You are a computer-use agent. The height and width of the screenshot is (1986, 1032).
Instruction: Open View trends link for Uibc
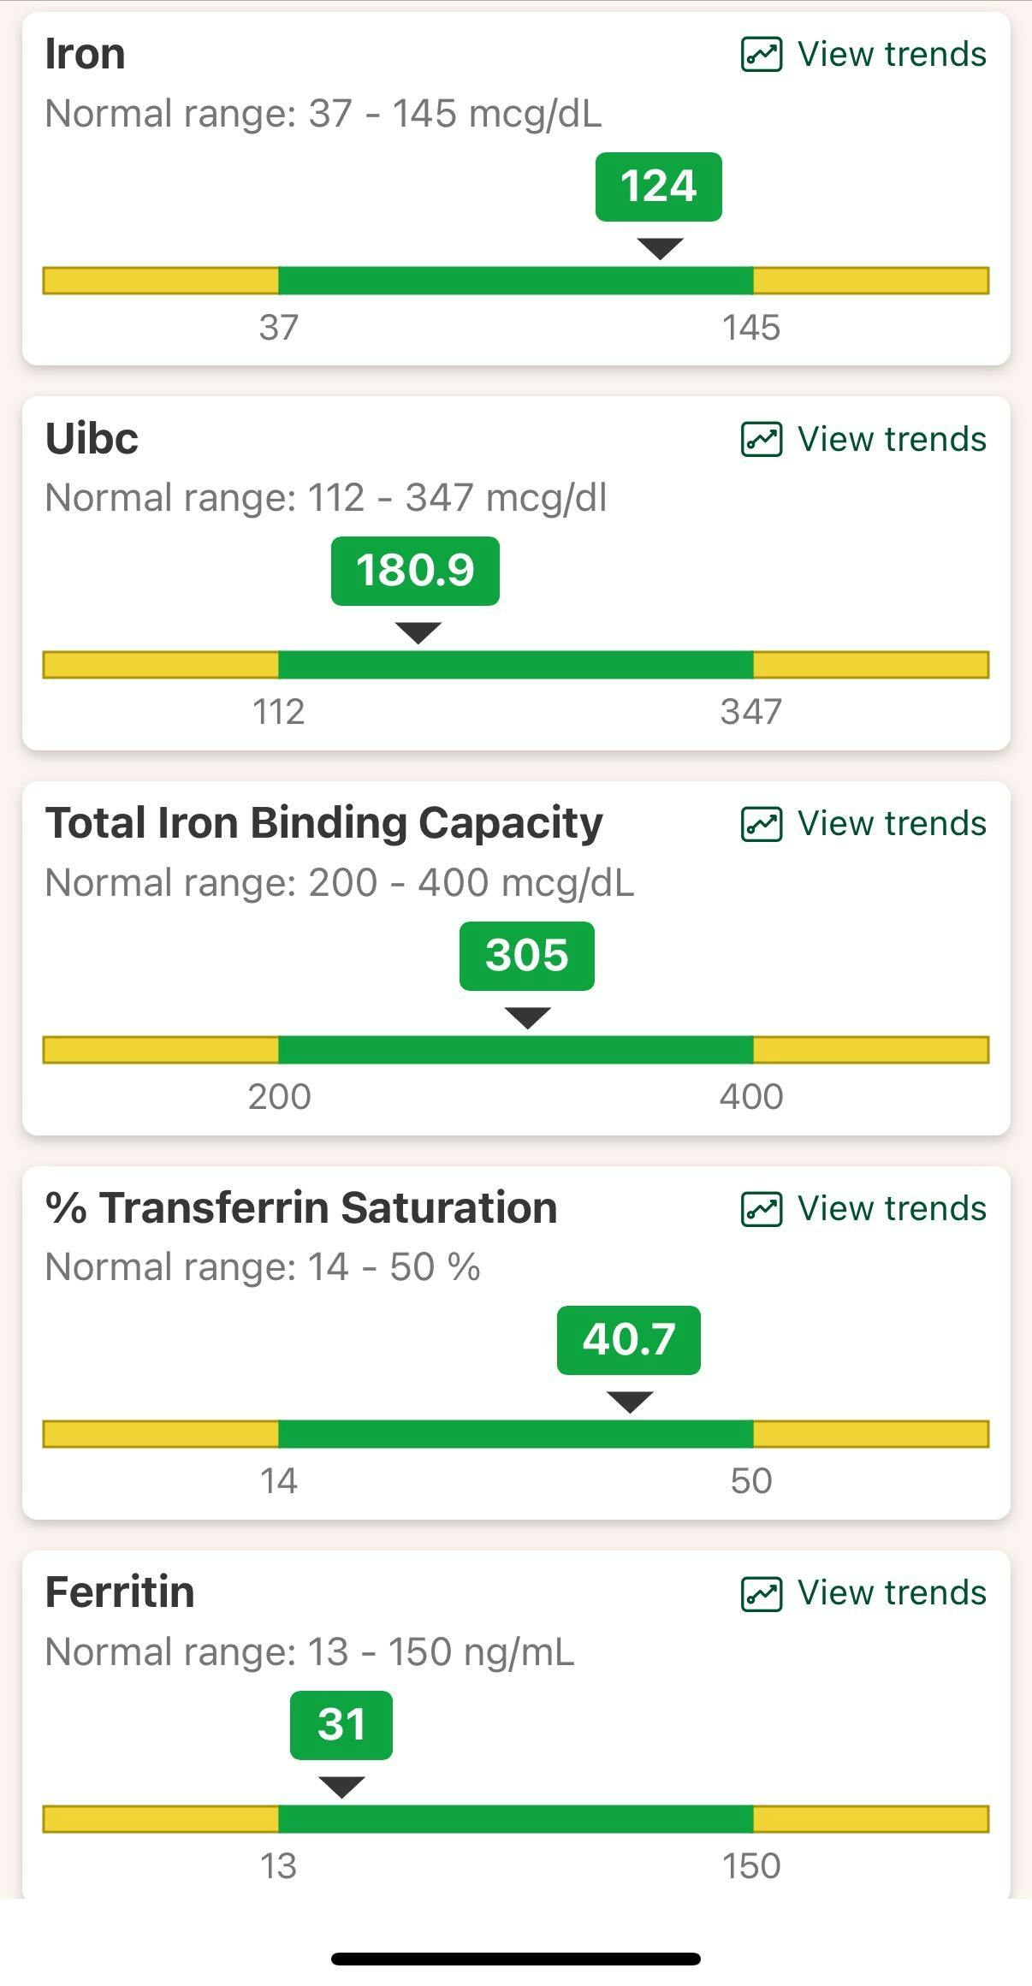click(x=892, y=440)
